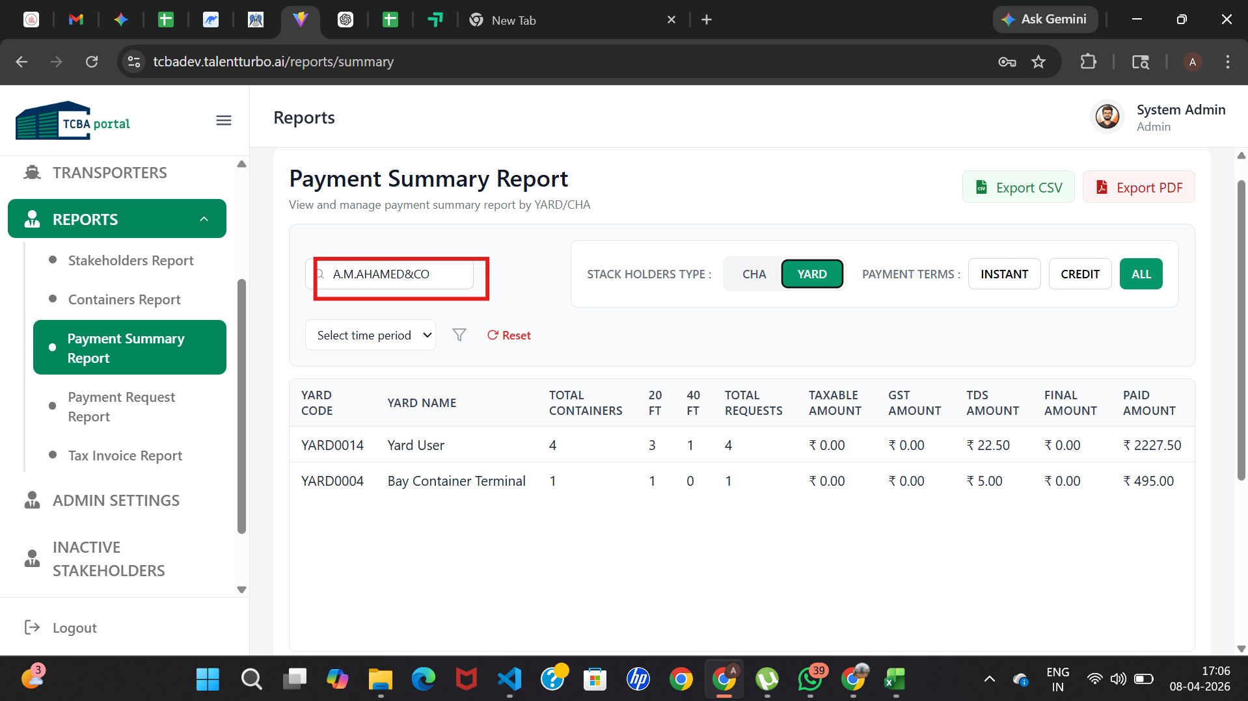Click Logout in the sidebar
Viewport: 1248px width, 701px height.
74,628
